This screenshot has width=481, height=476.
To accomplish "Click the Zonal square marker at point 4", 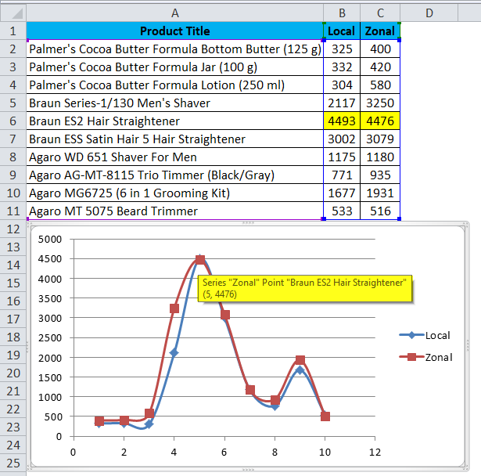I will [x=174, y=308].
